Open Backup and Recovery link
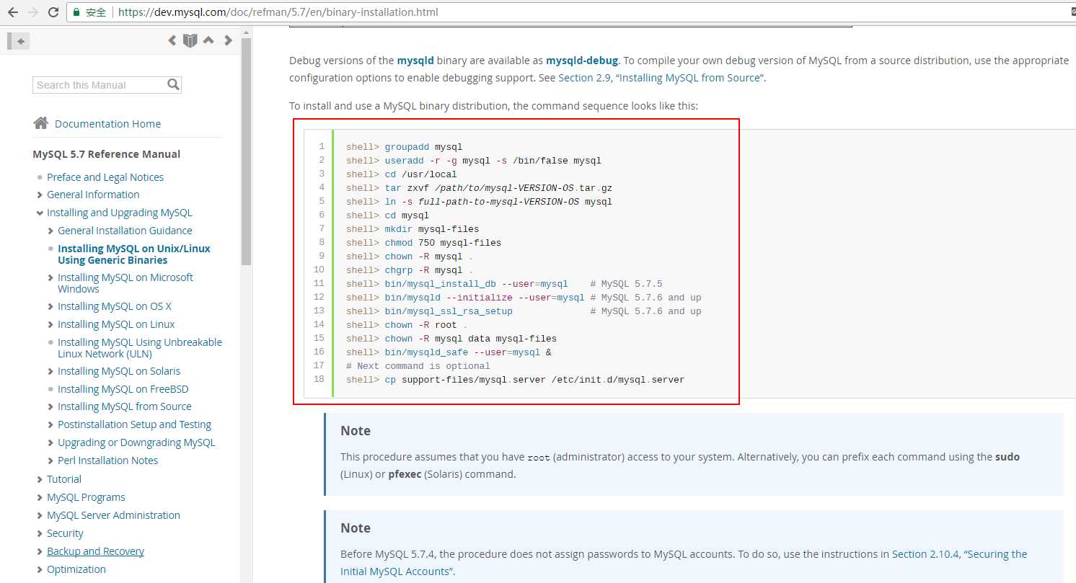 point(95,551)
